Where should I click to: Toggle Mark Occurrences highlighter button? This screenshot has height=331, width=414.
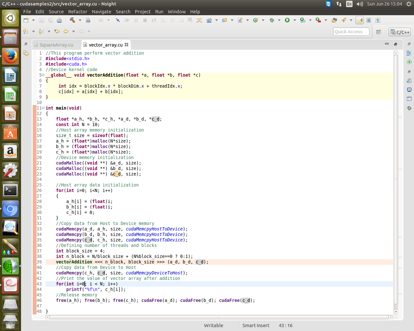(360, 20)
